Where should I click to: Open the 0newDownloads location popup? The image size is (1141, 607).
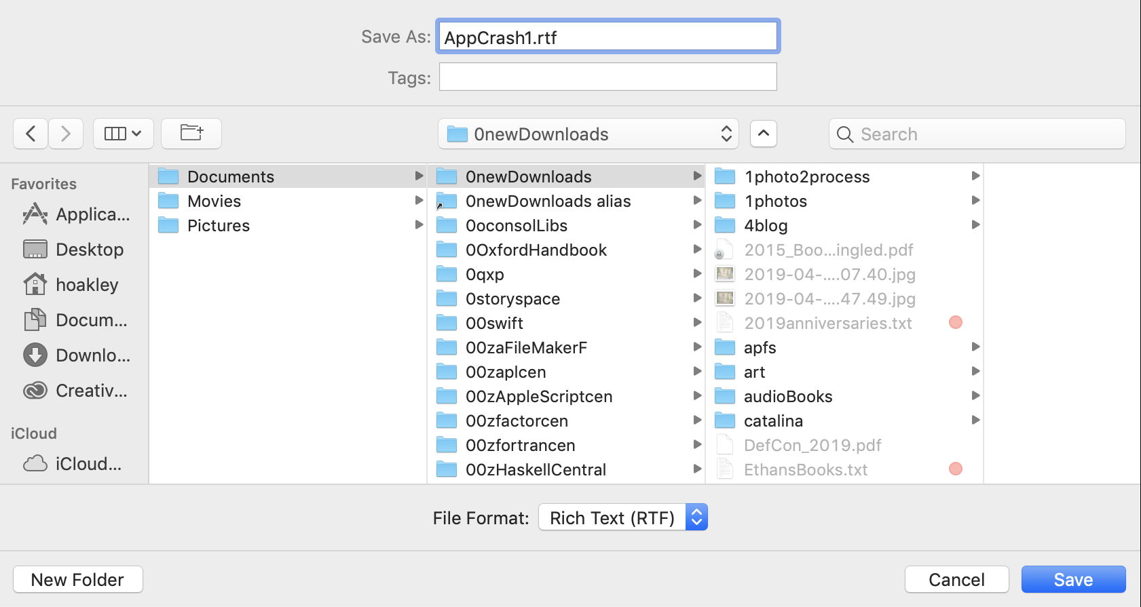click(x=588, y=134)
